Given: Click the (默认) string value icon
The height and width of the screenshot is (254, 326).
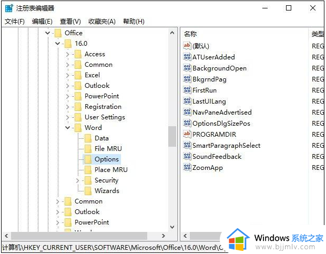Looking at the screenshot, I should [x=187, y=46].
